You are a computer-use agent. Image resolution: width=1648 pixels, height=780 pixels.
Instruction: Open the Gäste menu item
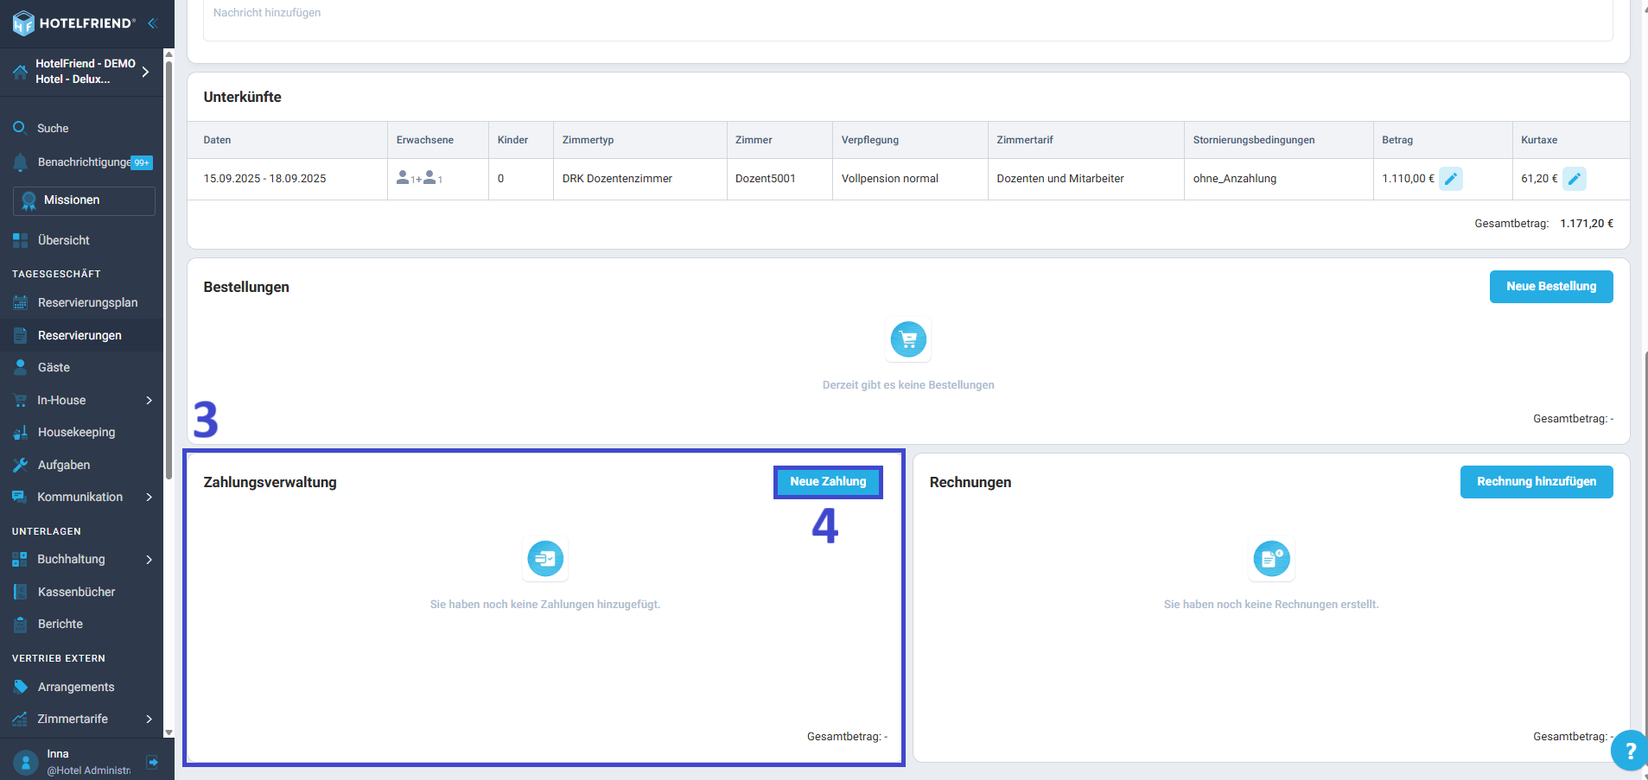(x=54, y=367)
